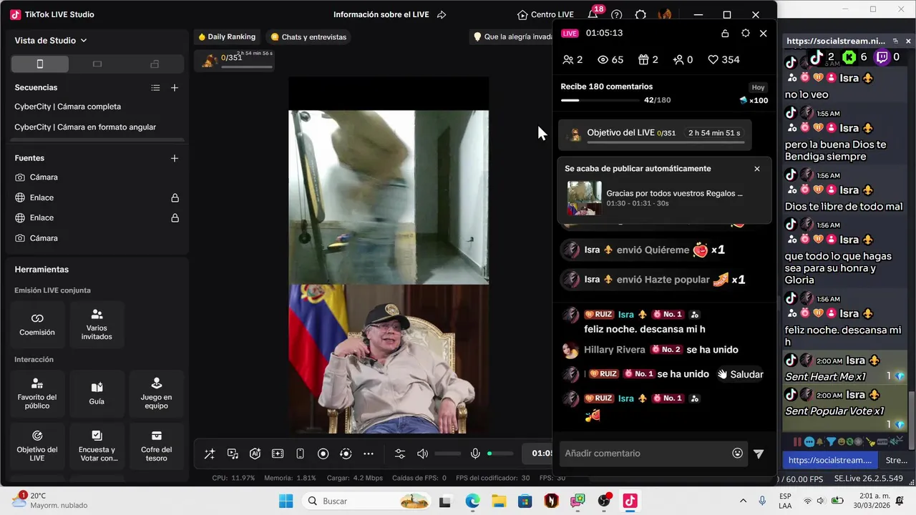The image size is (916, 515).
Task: Select the Chats y entrevistas tab
Action: click(x=308, y=37)
